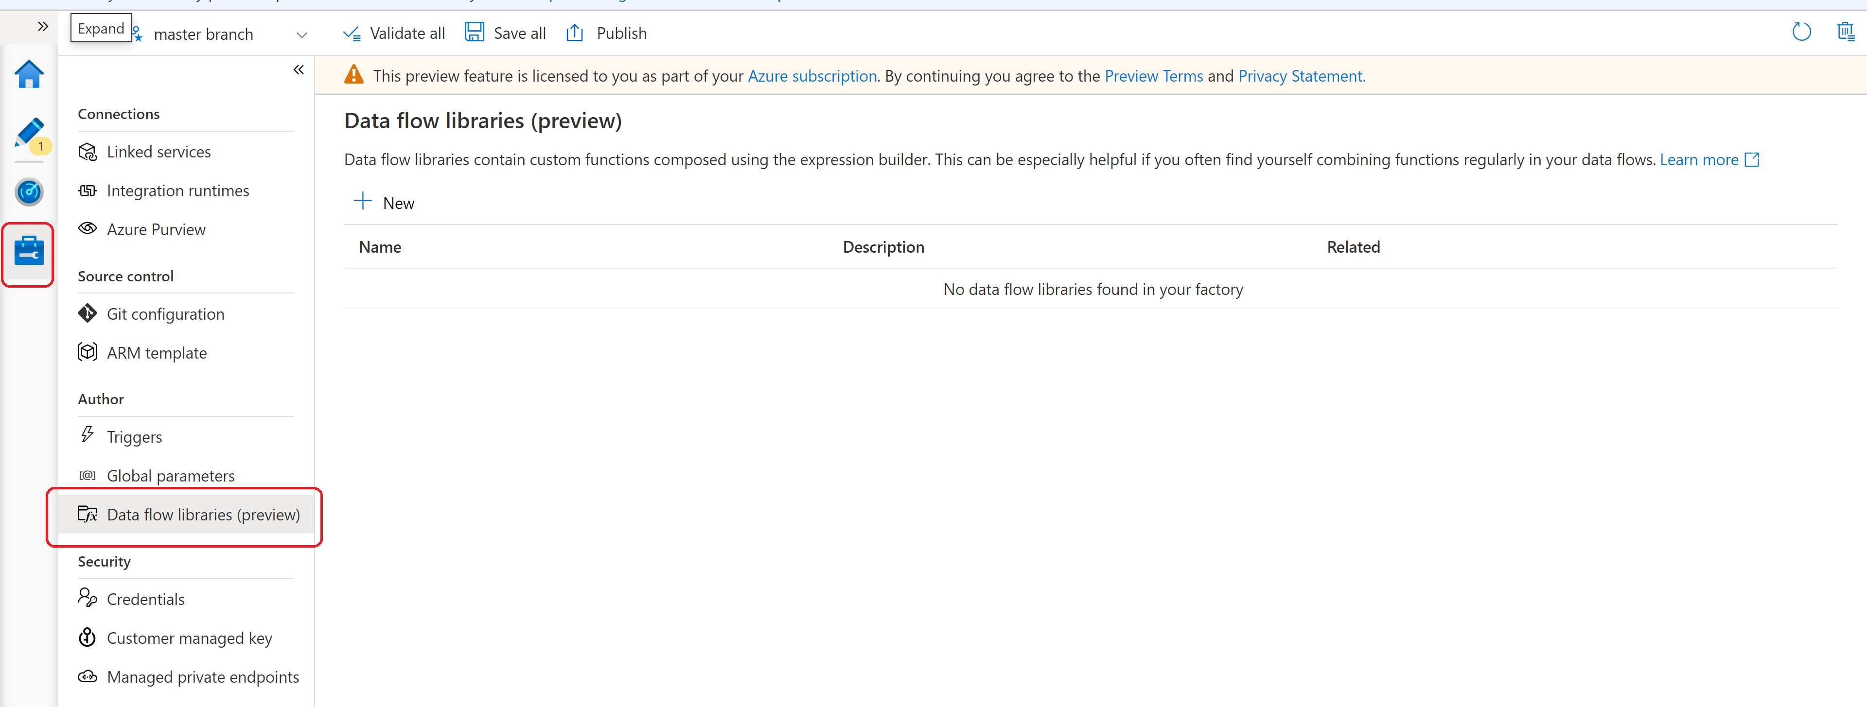Click the Validate all button
The image size is (1867, 707).
click(392, 32)
